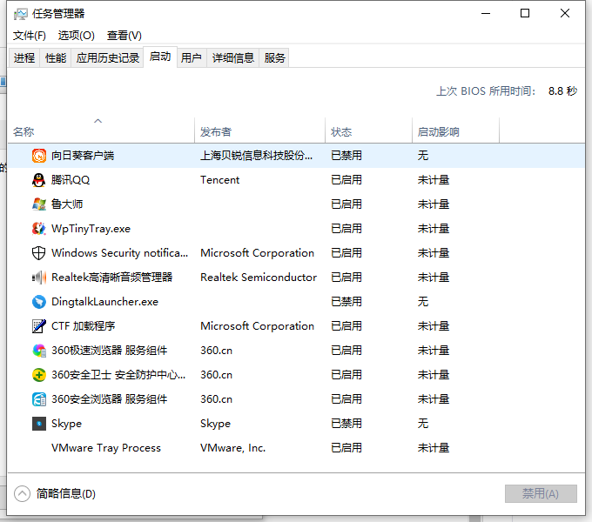This screenshot has height=522, width=592.
Task: Open the 选项(O) menu
Action: 77,36
